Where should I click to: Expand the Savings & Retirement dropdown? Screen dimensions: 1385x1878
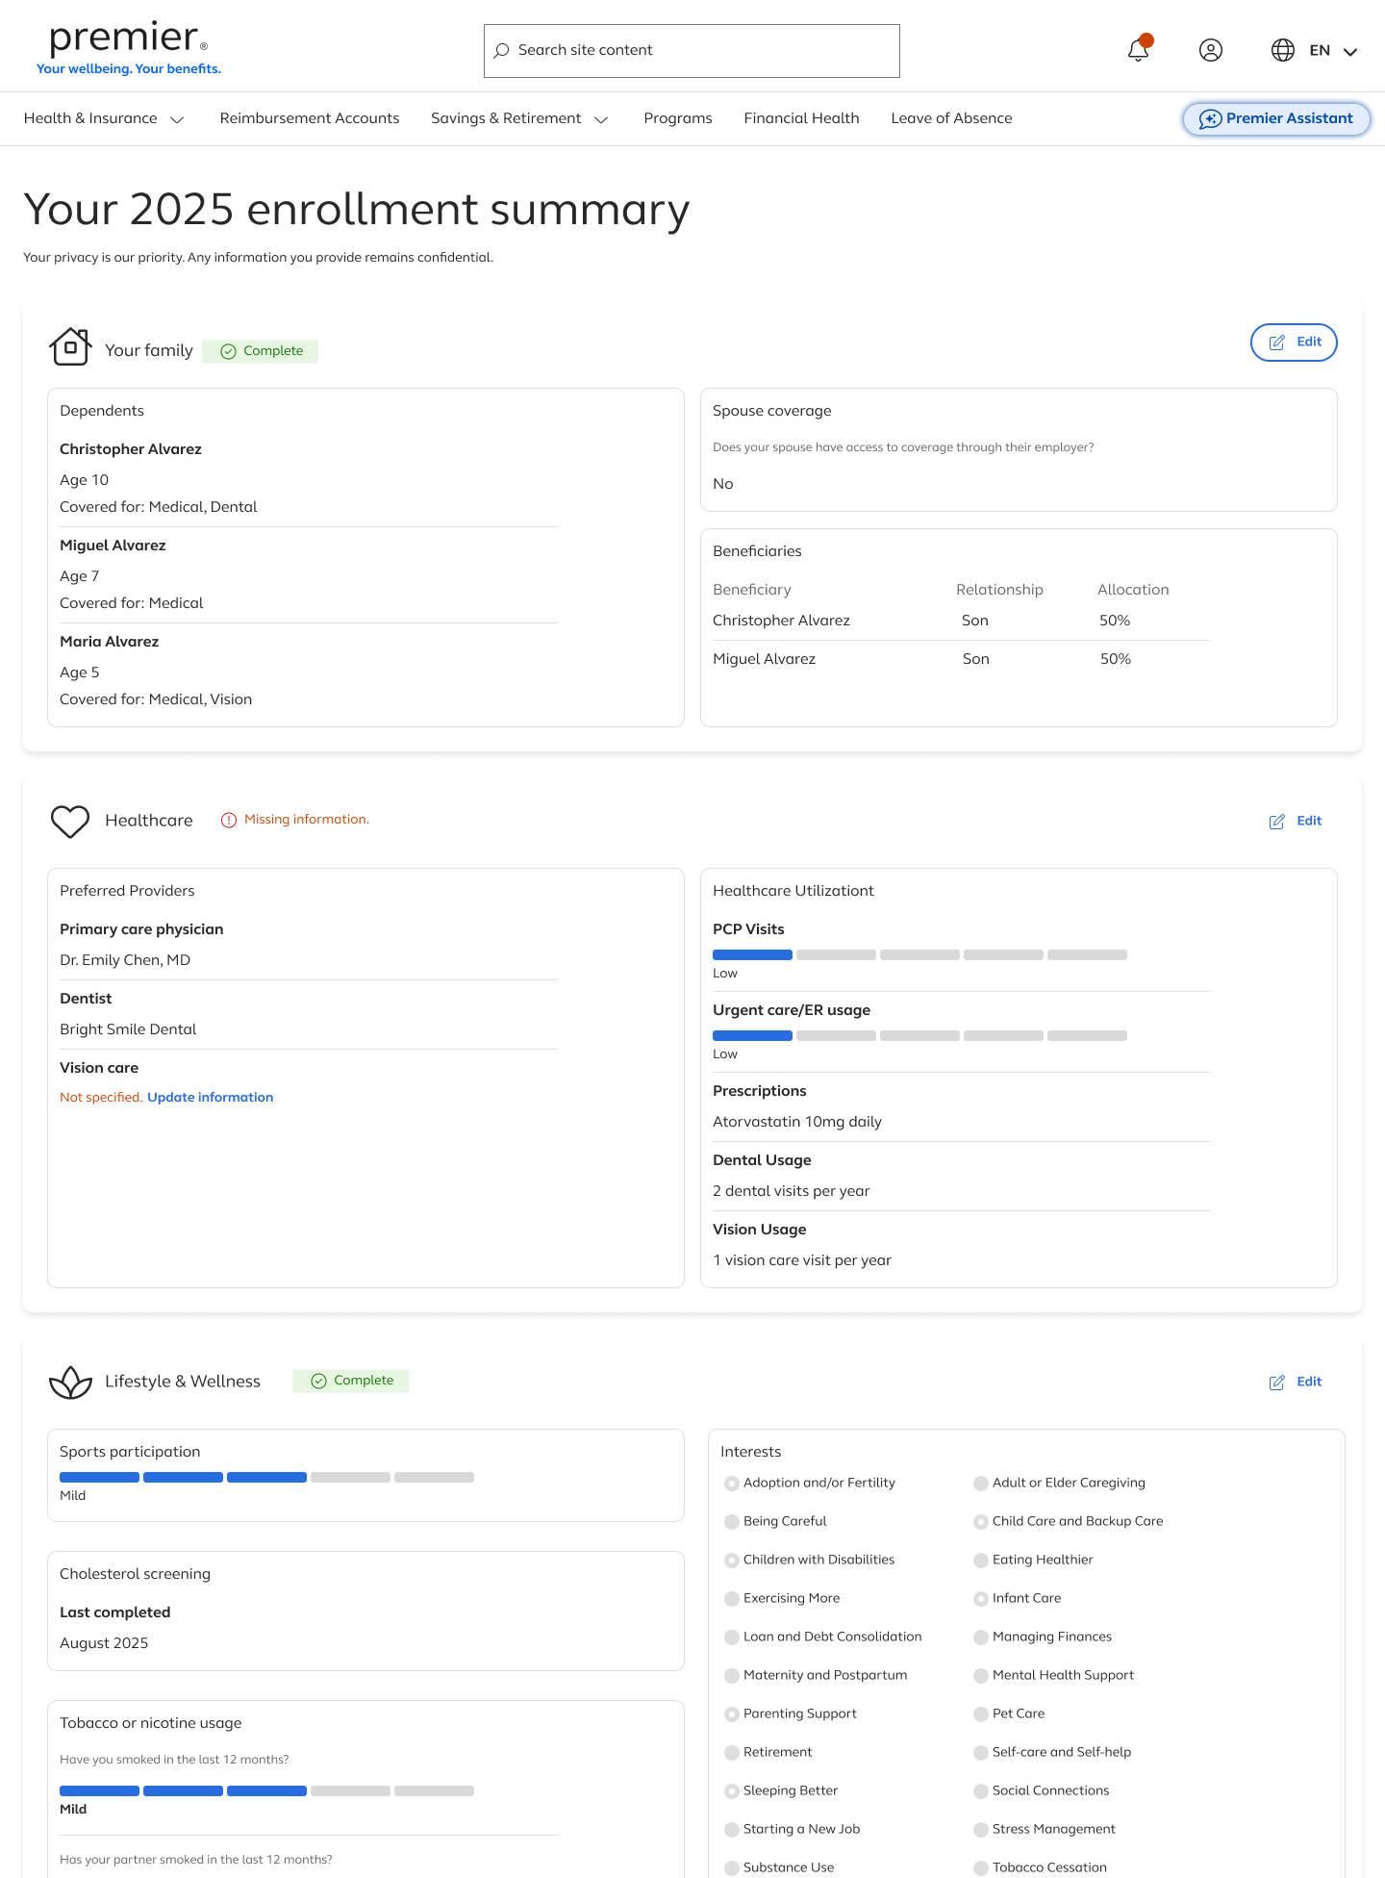coord(519,118)
